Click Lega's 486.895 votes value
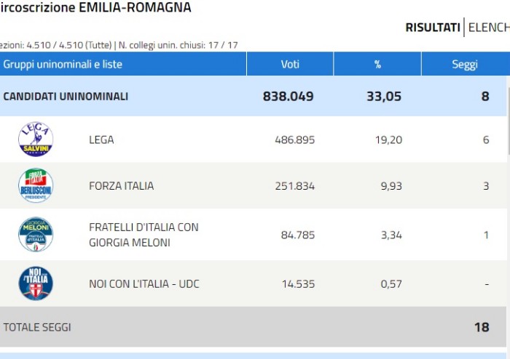This screenshot has height=359, width=510. pos(295,140)
